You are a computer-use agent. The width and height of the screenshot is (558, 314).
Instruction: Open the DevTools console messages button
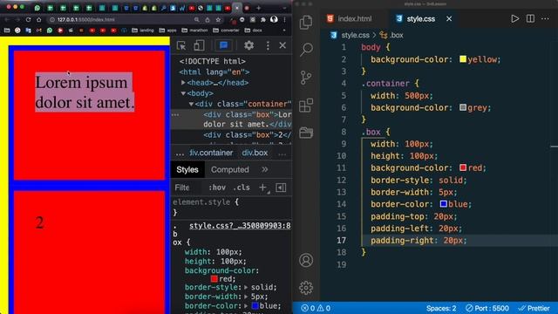[x=223, y=45]
